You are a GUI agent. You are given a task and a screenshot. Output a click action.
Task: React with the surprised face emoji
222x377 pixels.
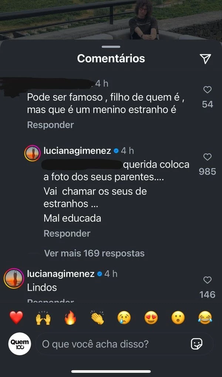[178, 318]
